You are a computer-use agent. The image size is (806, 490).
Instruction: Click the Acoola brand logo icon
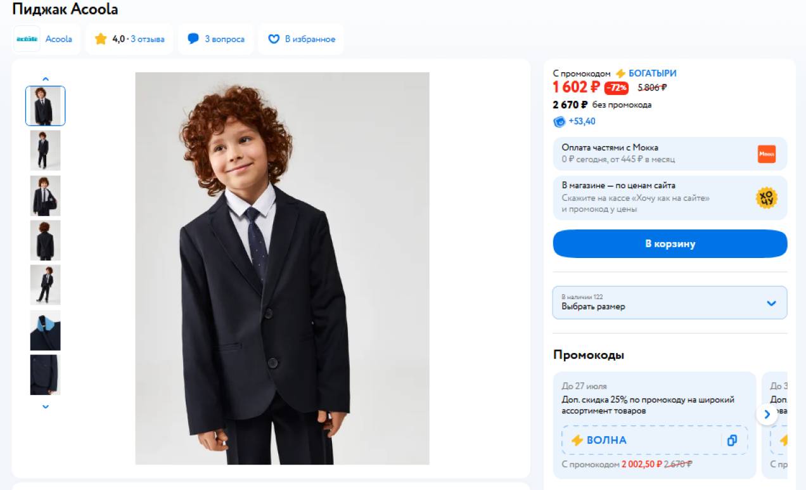(x=27, y=39)
